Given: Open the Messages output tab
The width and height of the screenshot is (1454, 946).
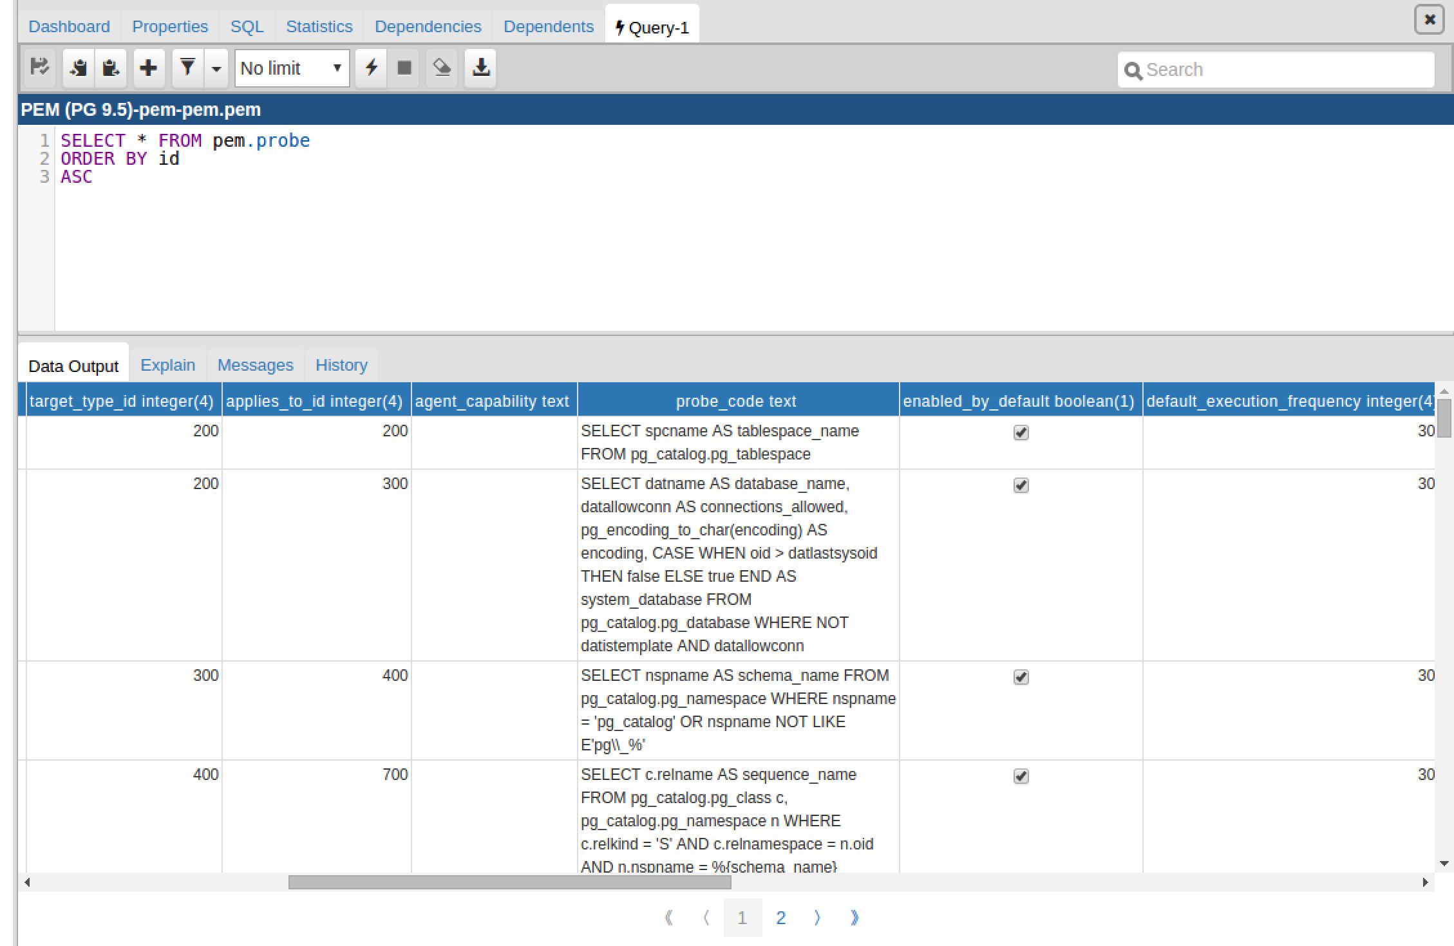Looking at the screenshot, I should tap(255, 365).
